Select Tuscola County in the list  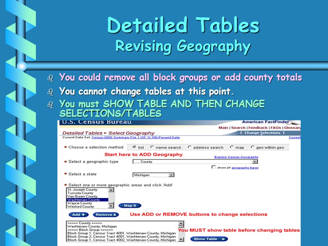(x=87, y=193)
